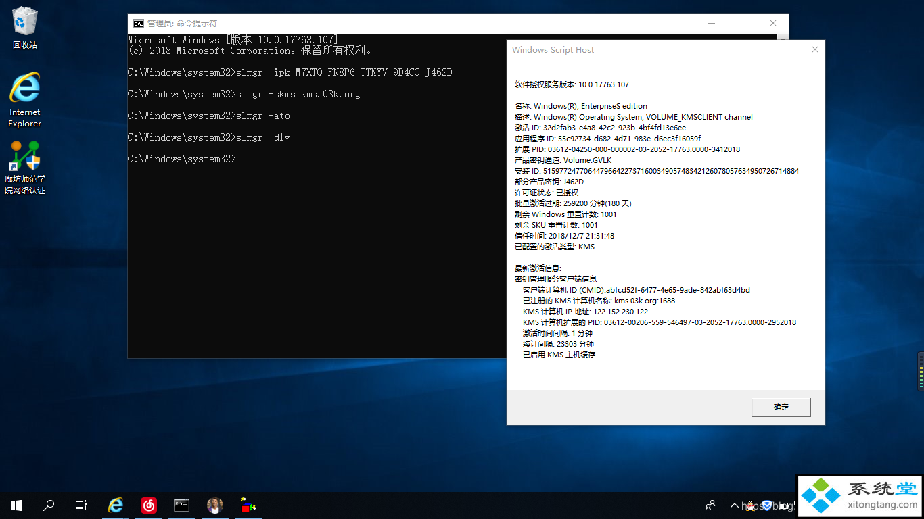
Task: Click the 激活 ID line in dialog
Action: (x=600, y=128)
